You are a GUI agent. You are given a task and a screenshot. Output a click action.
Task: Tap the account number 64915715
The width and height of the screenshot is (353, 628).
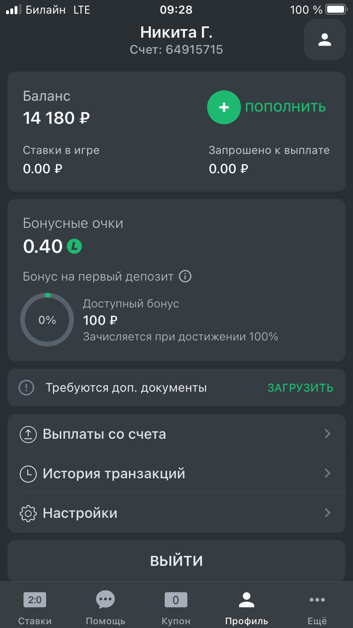(194, 49)
